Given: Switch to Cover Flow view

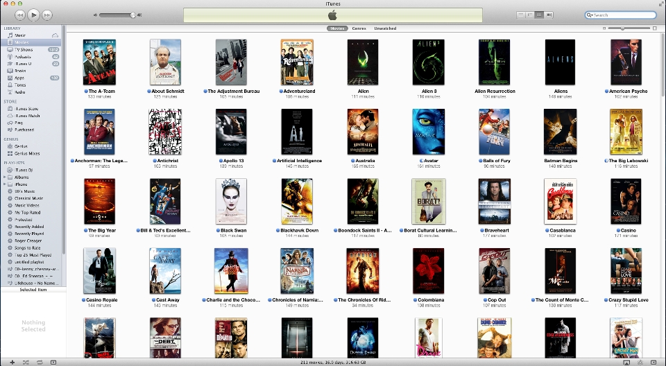Looking at the screenshot, I should pyautogui.click(x=549, y=15).
